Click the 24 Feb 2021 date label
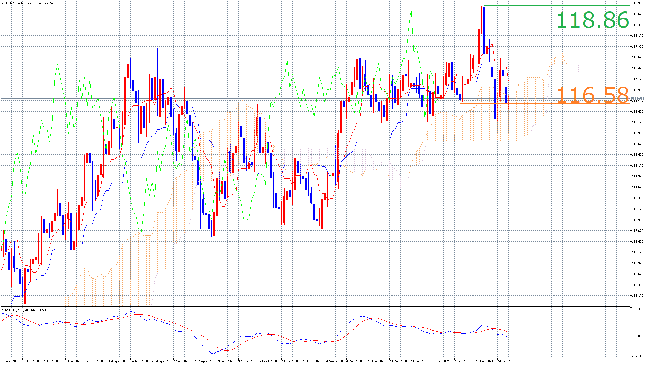 click(x=506, y=361)
